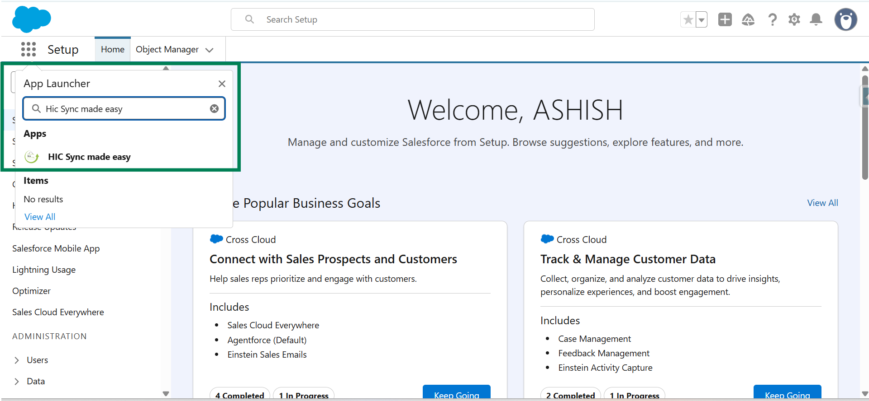Clear the App Launcher search text
Image resolution: width=869 pixels, height=401 pixels.
pos(215,109)
